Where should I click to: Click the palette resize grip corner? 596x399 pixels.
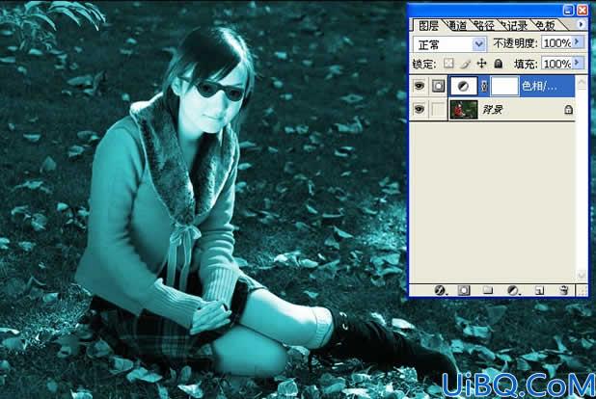pyautogui.click(x=582, y=291)
